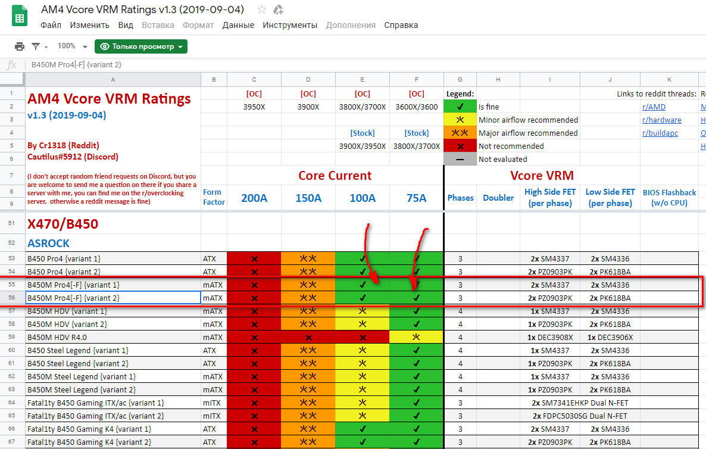
Task: Click the Doubler column heading
Action: (x=498, y=198)
